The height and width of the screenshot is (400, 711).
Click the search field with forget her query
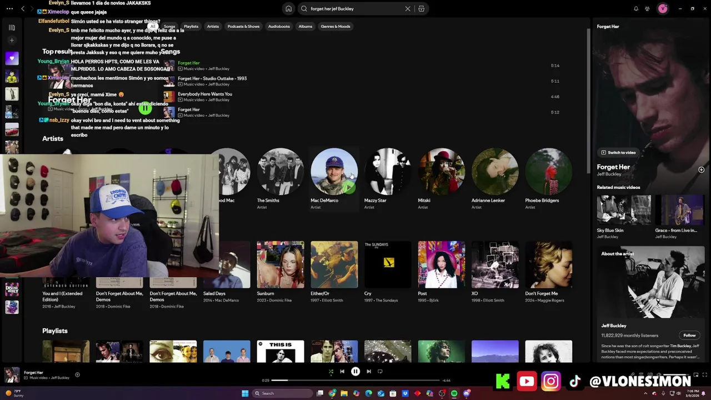click(x=355, y=9)
